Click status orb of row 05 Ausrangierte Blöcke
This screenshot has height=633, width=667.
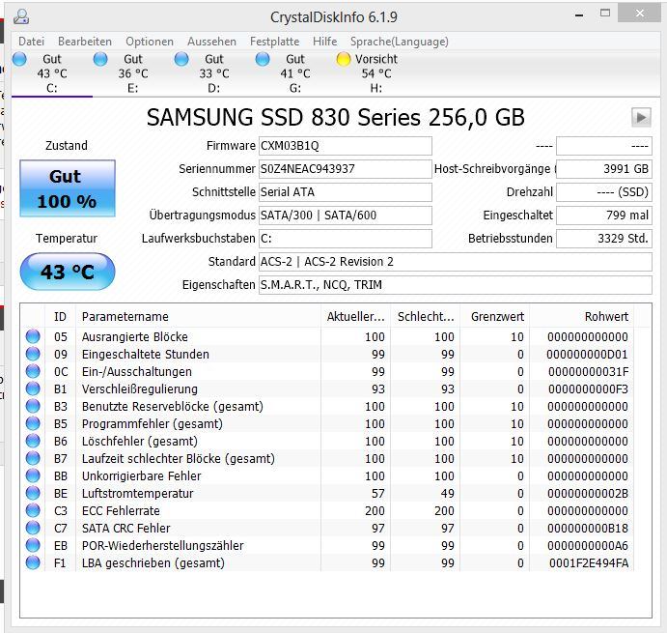point(33,336)
